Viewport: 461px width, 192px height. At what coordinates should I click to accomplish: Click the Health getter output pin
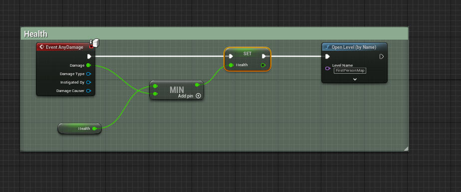[94, 128]
